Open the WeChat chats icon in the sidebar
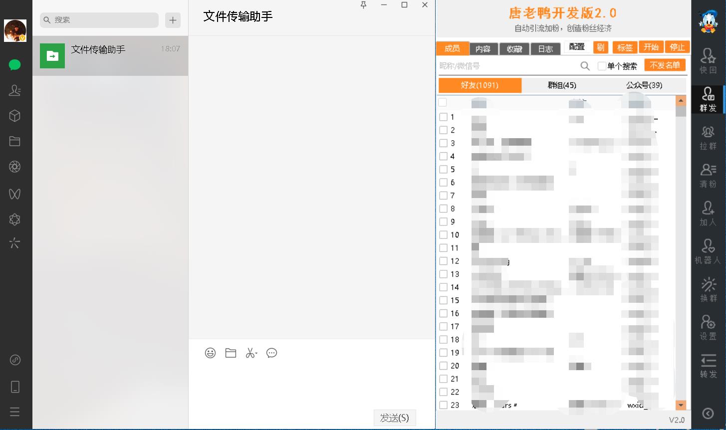Image resolution: width=726 pixels, height=430 pixels. pyautogui.click(x=15, y=65)
